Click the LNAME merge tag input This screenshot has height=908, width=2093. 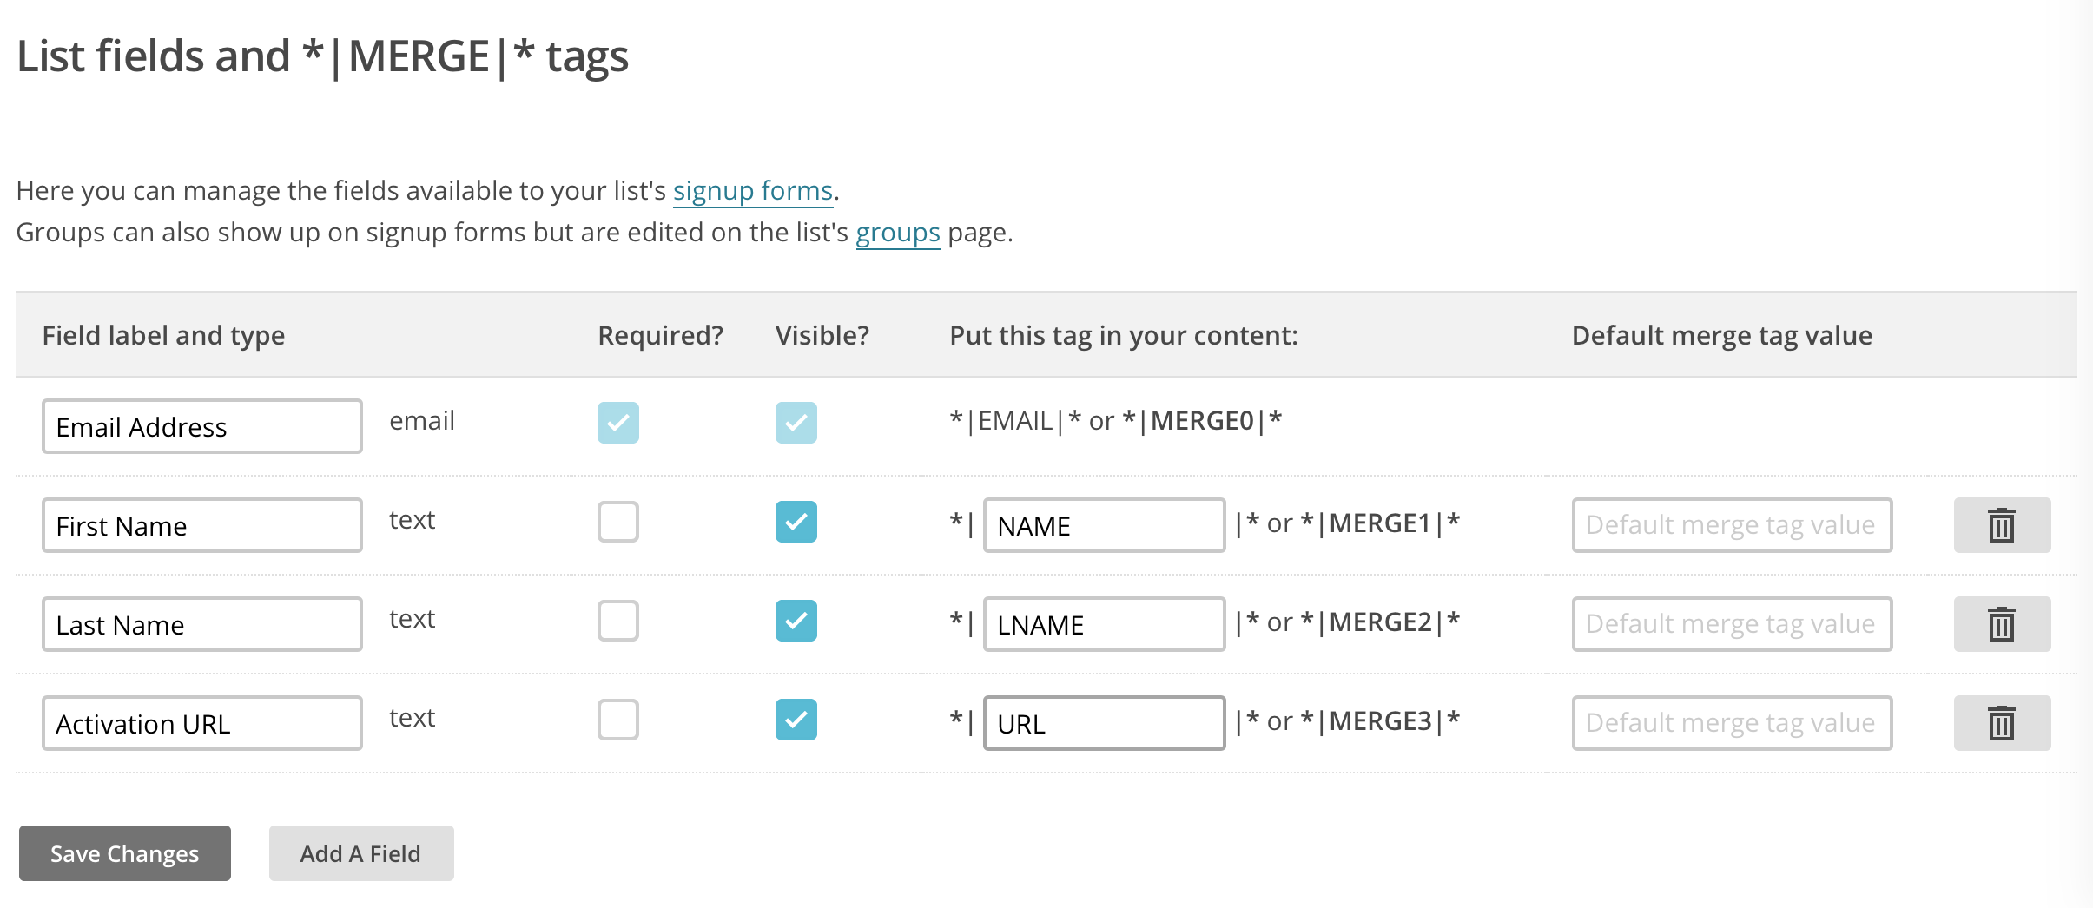(x=1104, y=624)
